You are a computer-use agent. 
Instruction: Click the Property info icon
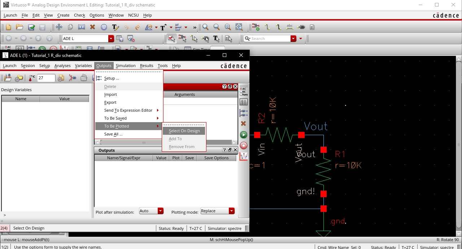[104, 27]
